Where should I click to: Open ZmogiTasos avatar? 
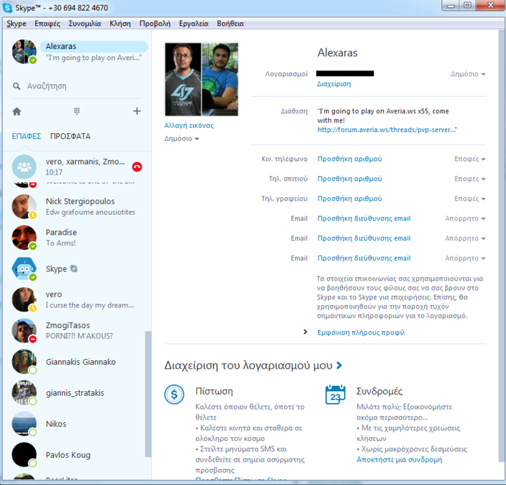(24, 330)
